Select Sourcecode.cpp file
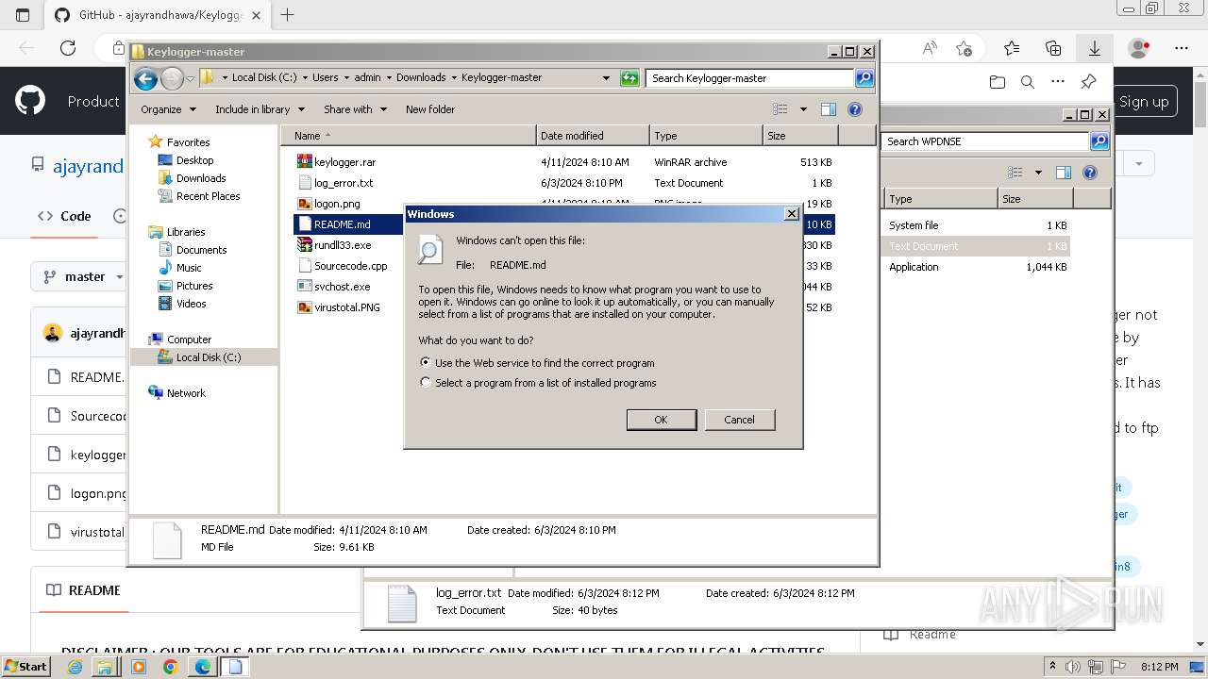This screenshot has width=1208, height=679. [350, 266]
